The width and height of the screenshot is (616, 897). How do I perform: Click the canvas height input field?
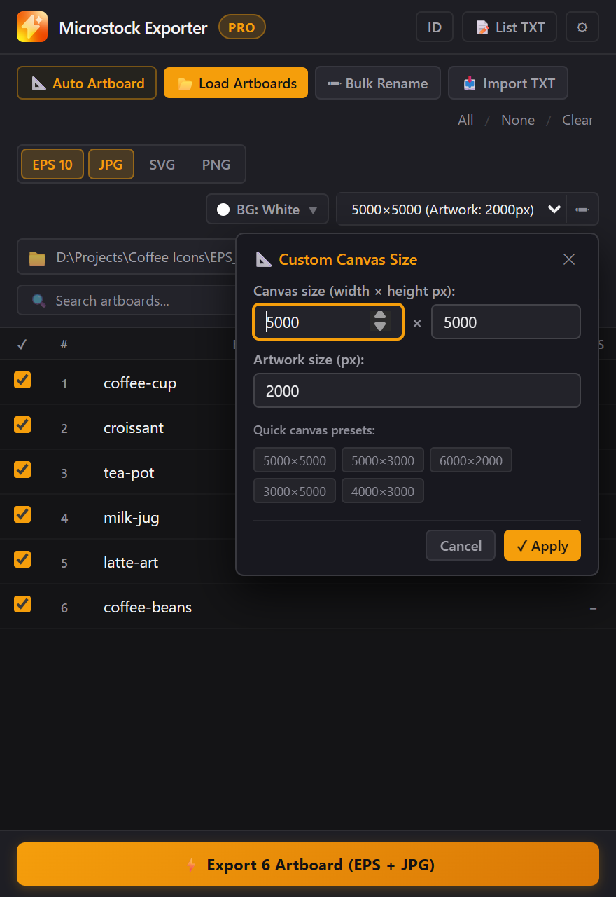506,322
